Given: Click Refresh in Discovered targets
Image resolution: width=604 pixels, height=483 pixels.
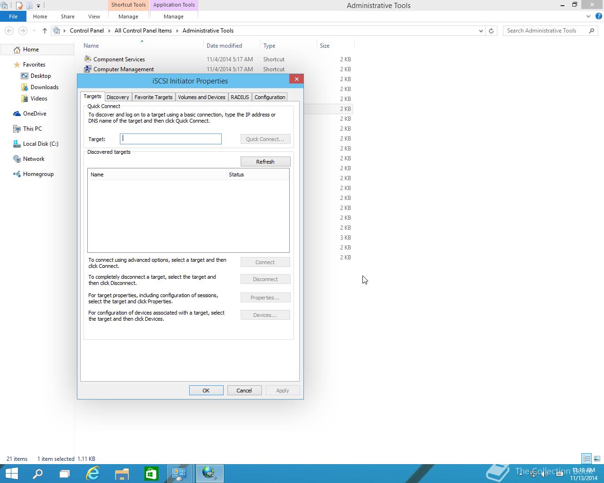Looking at the screenshot, I should (265, 162).
